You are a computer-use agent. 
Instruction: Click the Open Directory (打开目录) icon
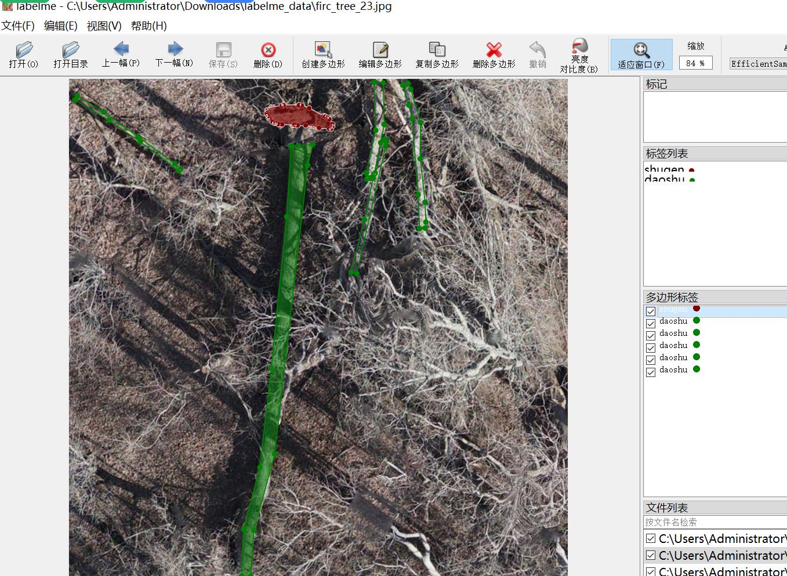coord(71,55)
